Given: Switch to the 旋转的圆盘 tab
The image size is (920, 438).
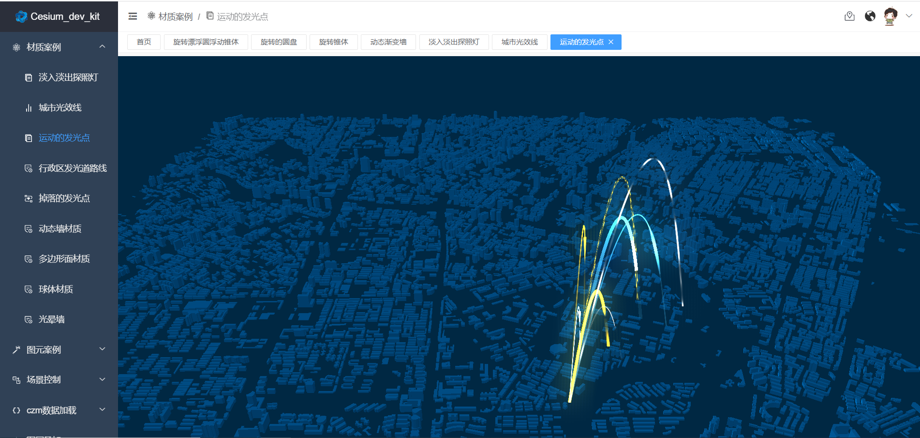Looking at the screenshot, I should tap(279, 42).
